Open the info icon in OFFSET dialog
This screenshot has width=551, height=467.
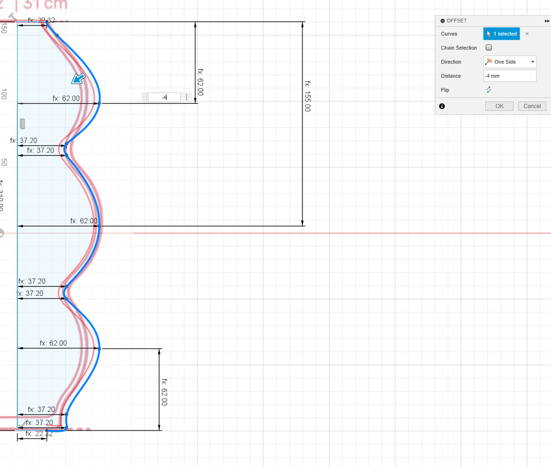tap(442, 106)
